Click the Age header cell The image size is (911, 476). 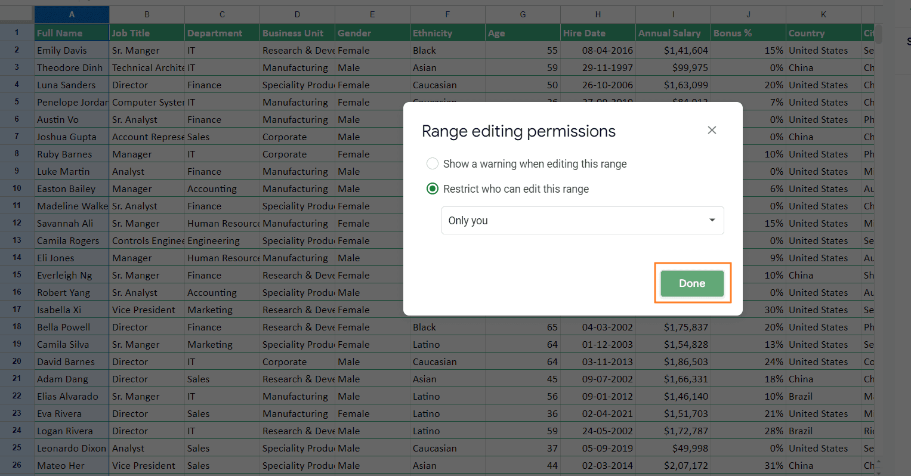(523, 33)
